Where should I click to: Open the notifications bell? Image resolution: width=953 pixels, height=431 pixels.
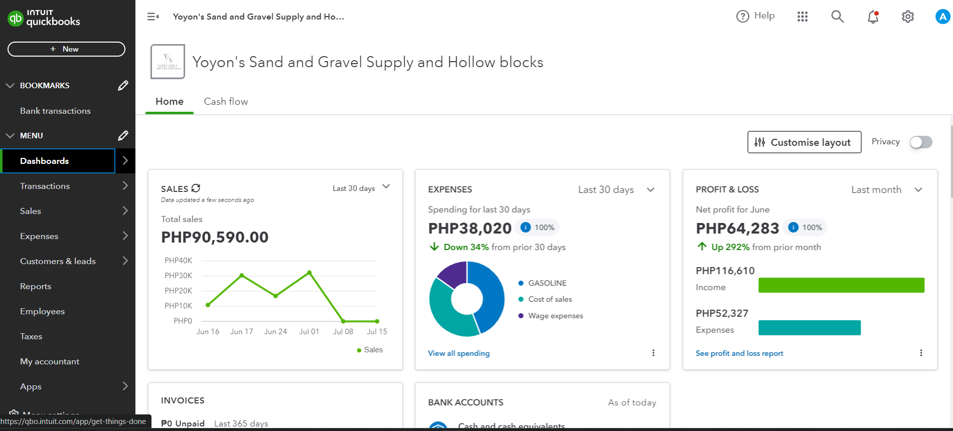point(873,17)
